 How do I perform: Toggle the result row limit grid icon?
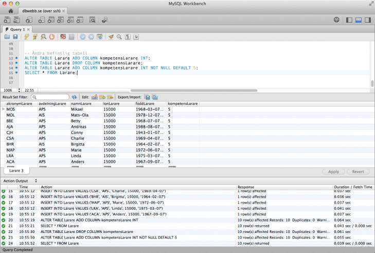click(72, 37)
